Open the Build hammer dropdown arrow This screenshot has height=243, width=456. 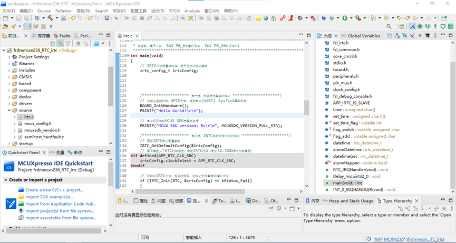[57, 18]
